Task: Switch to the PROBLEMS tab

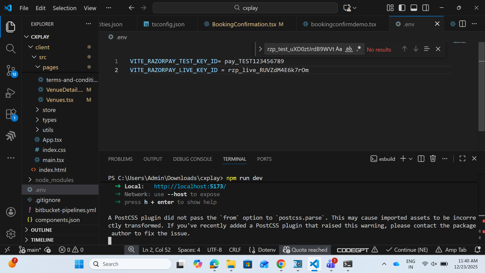Action: tap(120, 159)
